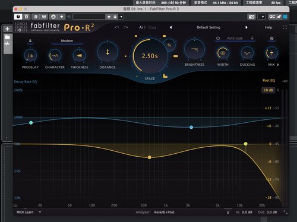This screenshot has width=297, height=222.
Task: Click the folder icon in Cubase sidebar
Action: click(x=7, y=37)
